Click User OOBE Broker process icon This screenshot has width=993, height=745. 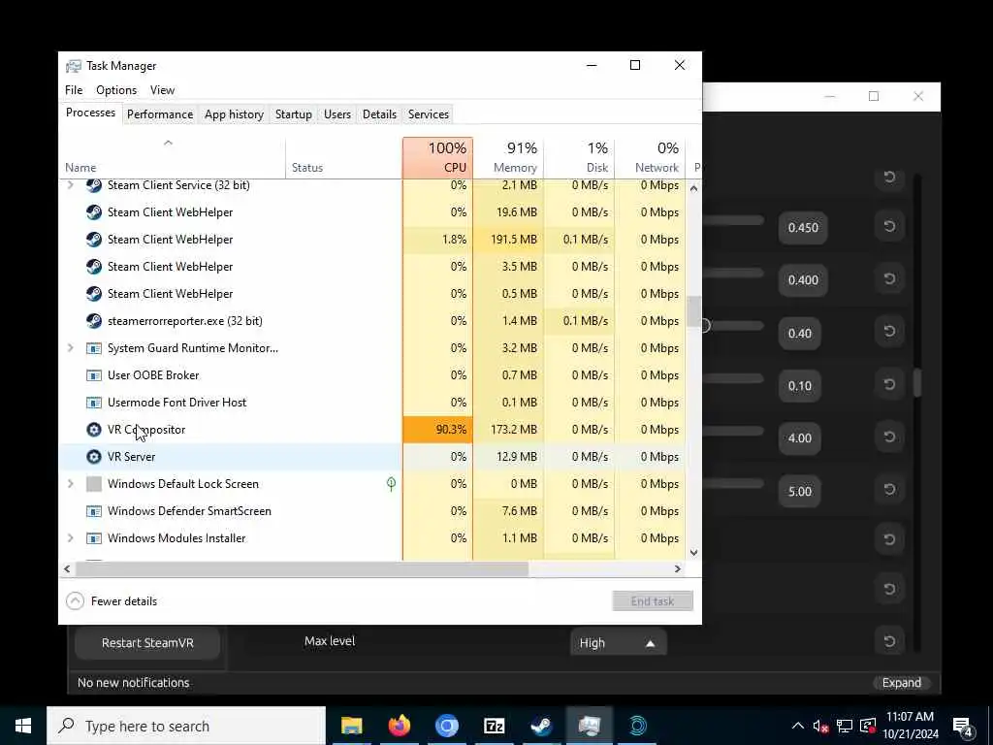[94, 375]
